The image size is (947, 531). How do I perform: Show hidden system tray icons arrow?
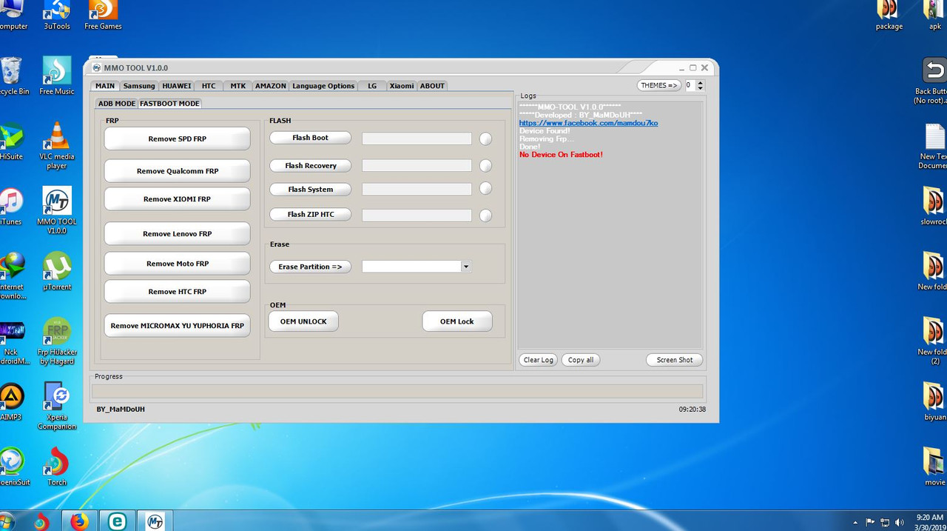[x=855, y=522]
